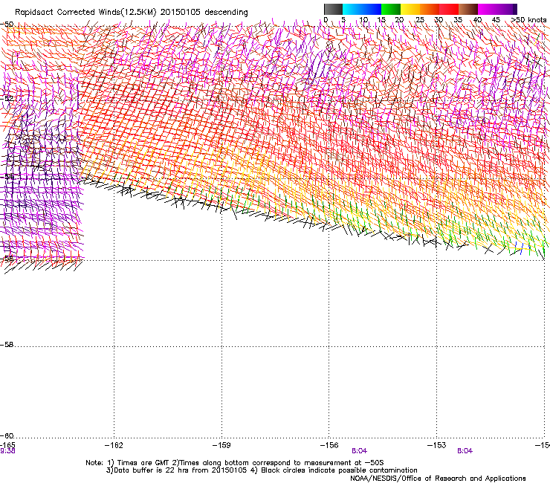
Task: Click the gray 0-5 knots color segment
Action: 333,9
